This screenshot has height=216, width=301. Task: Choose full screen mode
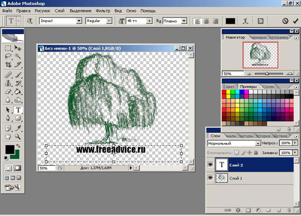coord(19,178)
